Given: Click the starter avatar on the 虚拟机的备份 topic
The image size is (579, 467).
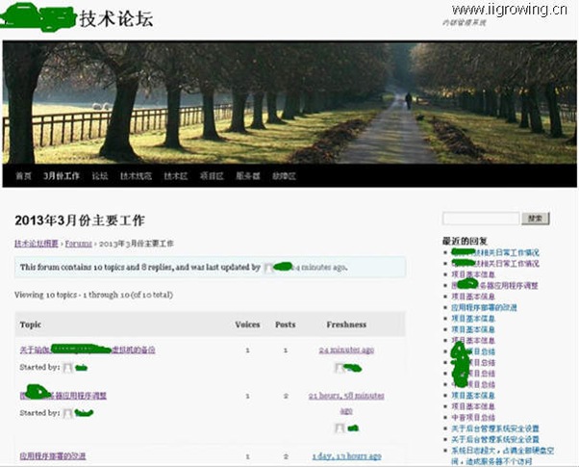Looking at the screenshot, I should coord(67,368).
